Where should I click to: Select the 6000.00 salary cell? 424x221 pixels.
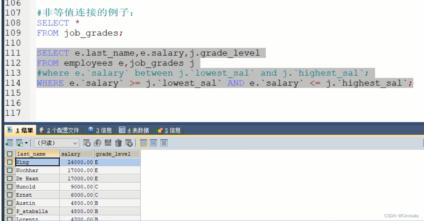77,195
